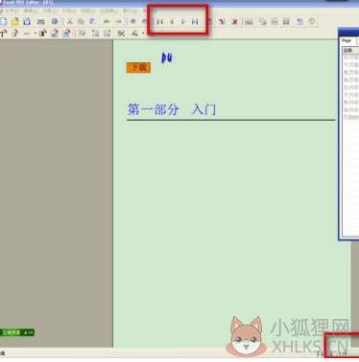Switch to the Page tab in side panel
The height and width of the screenshot is (362, 359).
(x=347, y=41)
